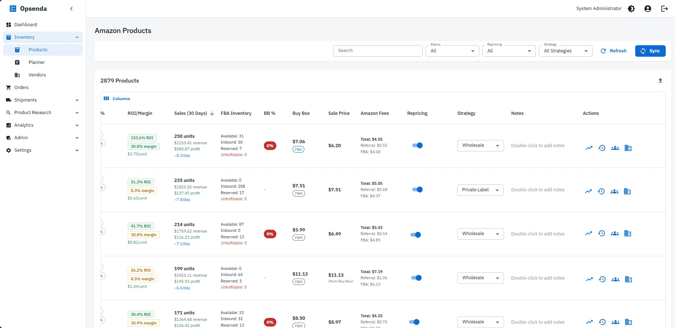Screen dimensions: 675x328
Task: Click the blue Sync button
Action: pyautogui.click(x=650, y=51)
